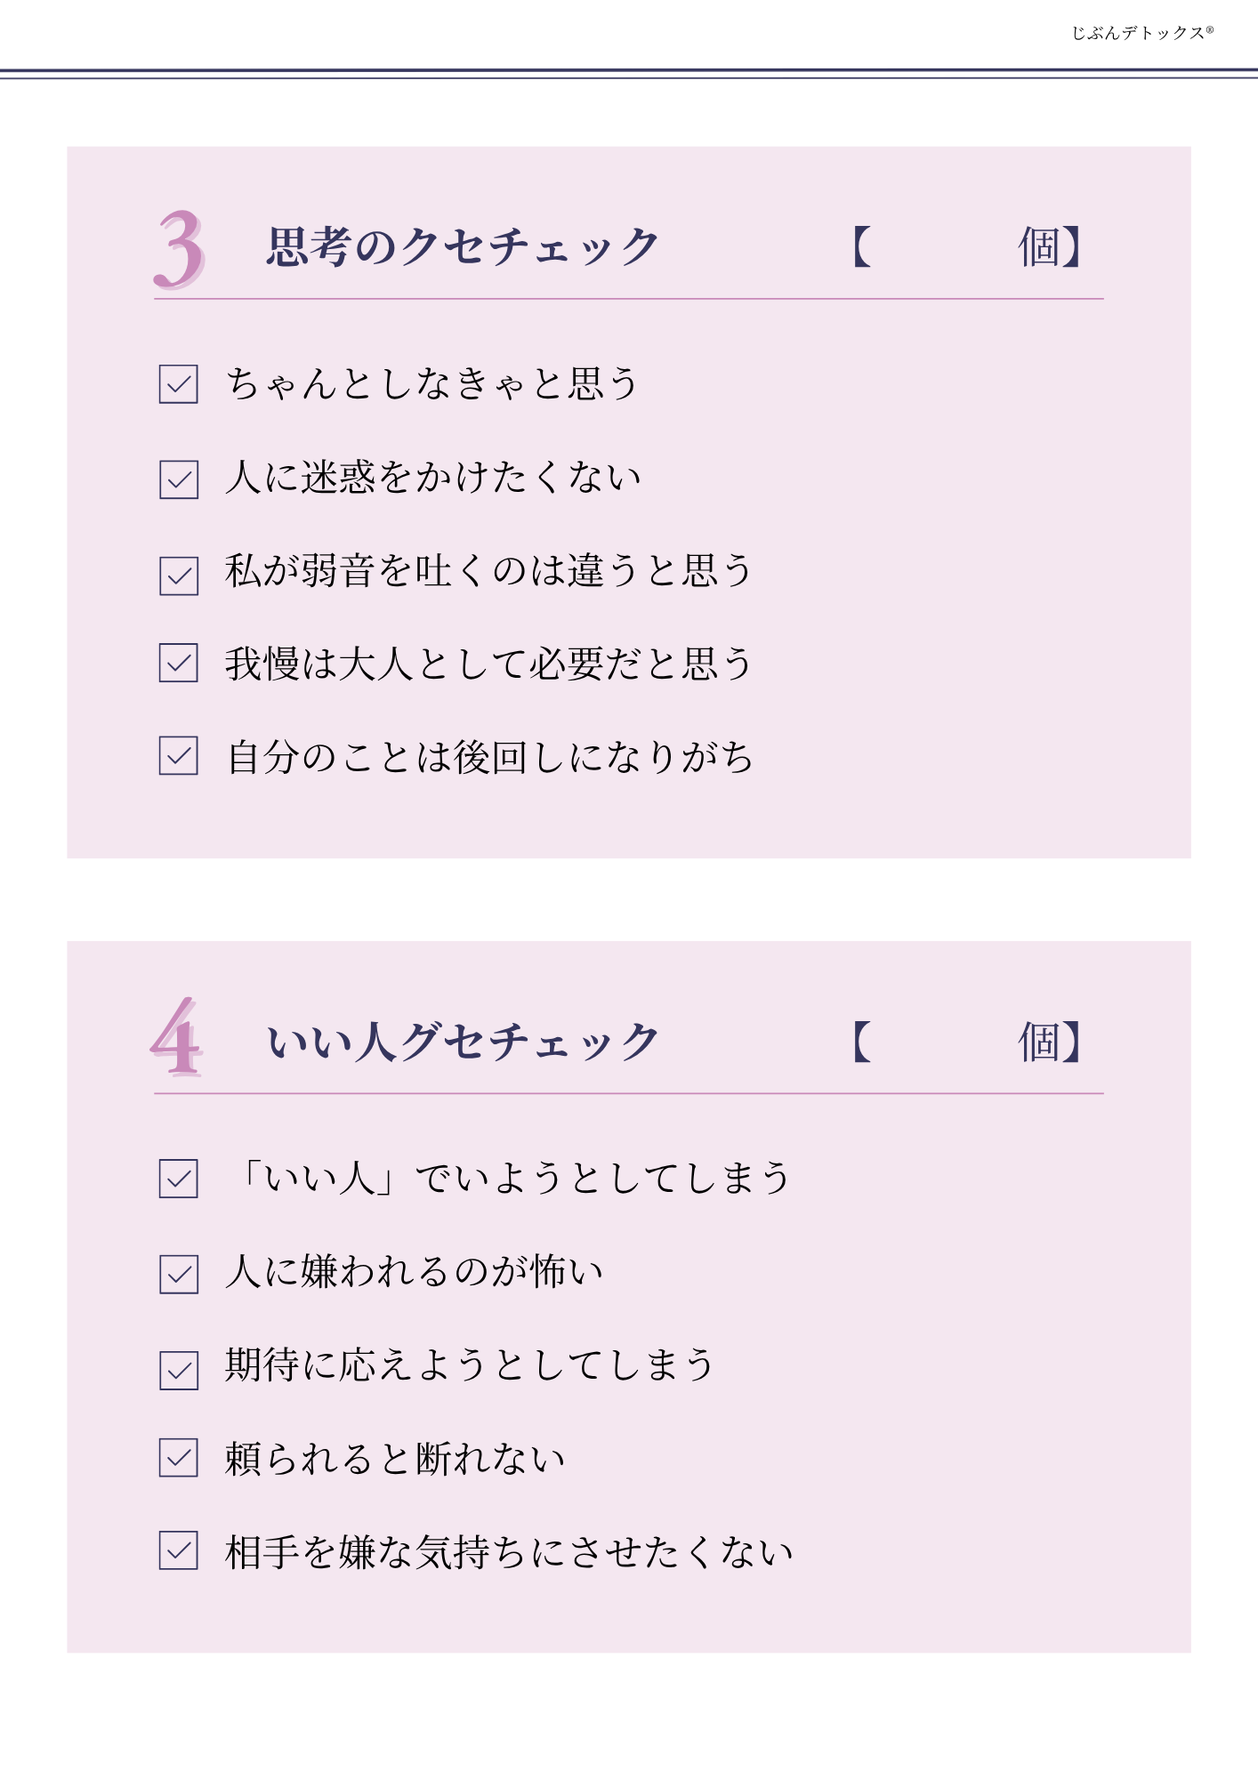Click the 個 count blank for いい人グセチェック
This screenshot has width=1258, height=1779.
[943, 1041]
